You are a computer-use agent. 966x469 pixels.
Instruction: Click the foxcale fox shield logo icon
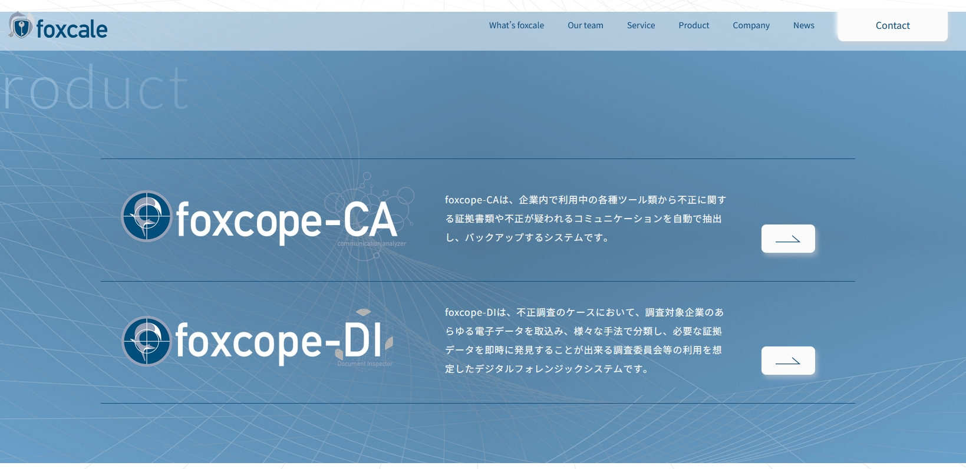pos(20,25)
